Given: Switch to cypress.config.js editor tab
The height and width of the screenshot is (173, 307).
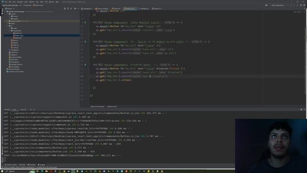Looking at the screenshot, I should (102, 9).
